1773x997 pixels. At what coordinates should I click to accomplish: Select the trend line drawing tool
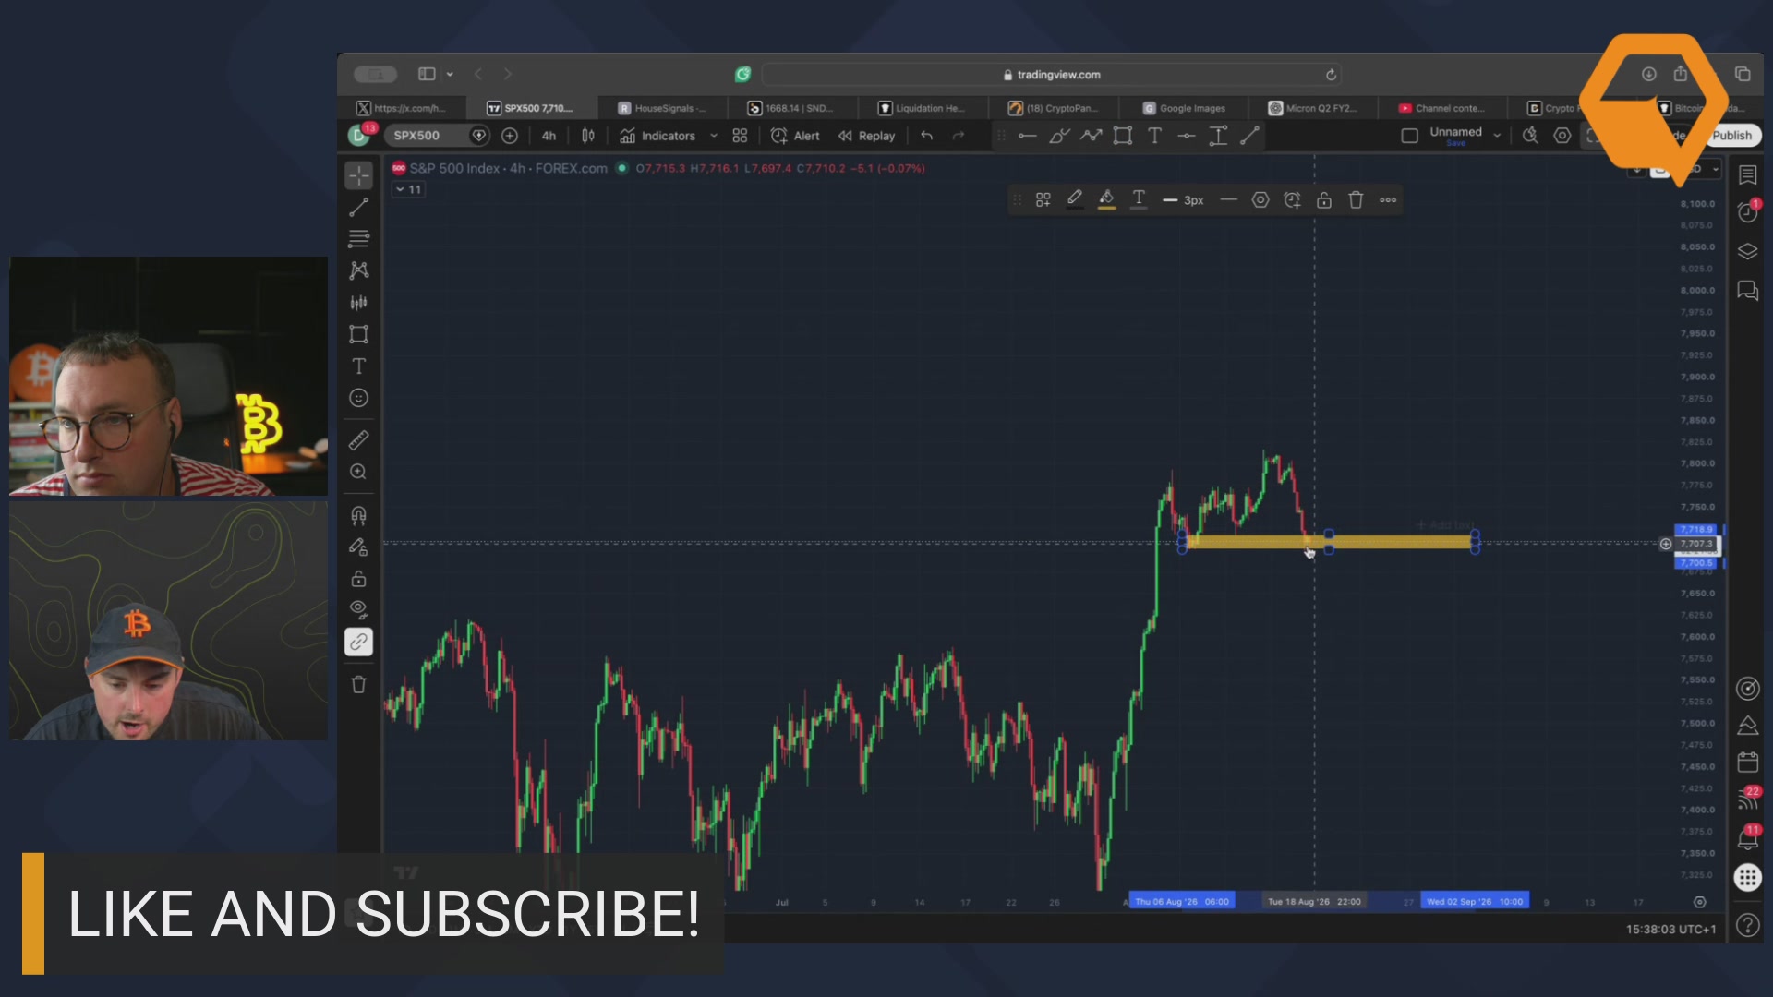pyautogui.click(x=358, y=208)
